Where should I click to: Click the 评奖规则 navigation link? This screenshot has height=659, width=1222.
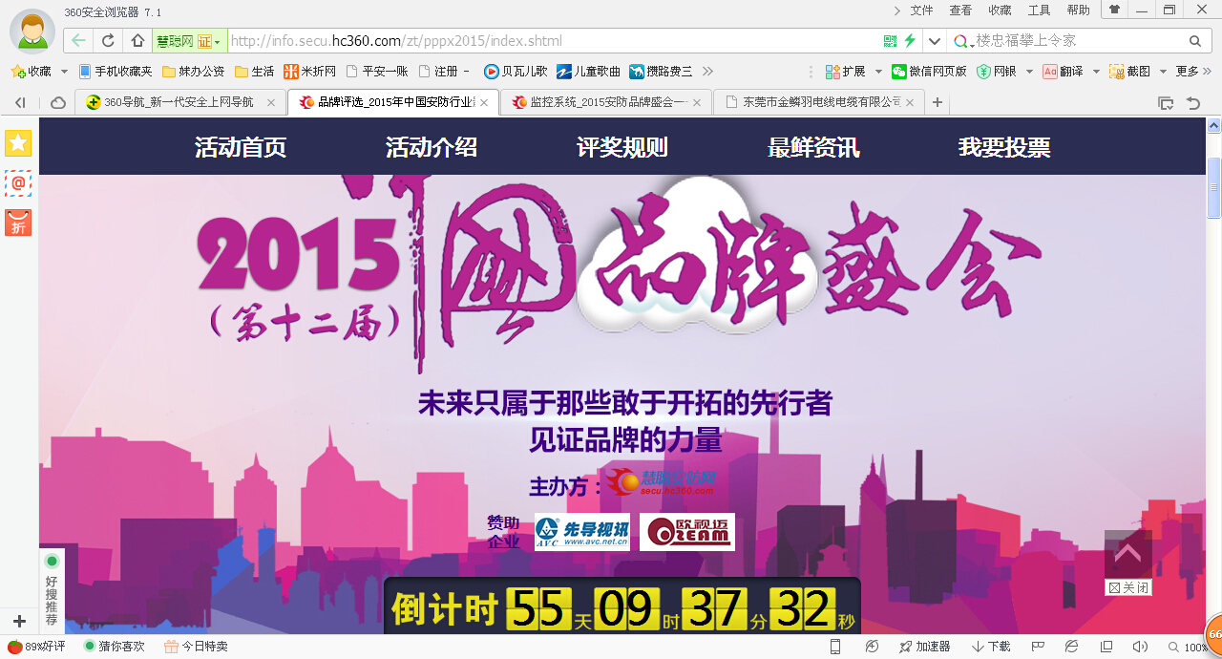(x=622, y=147)
